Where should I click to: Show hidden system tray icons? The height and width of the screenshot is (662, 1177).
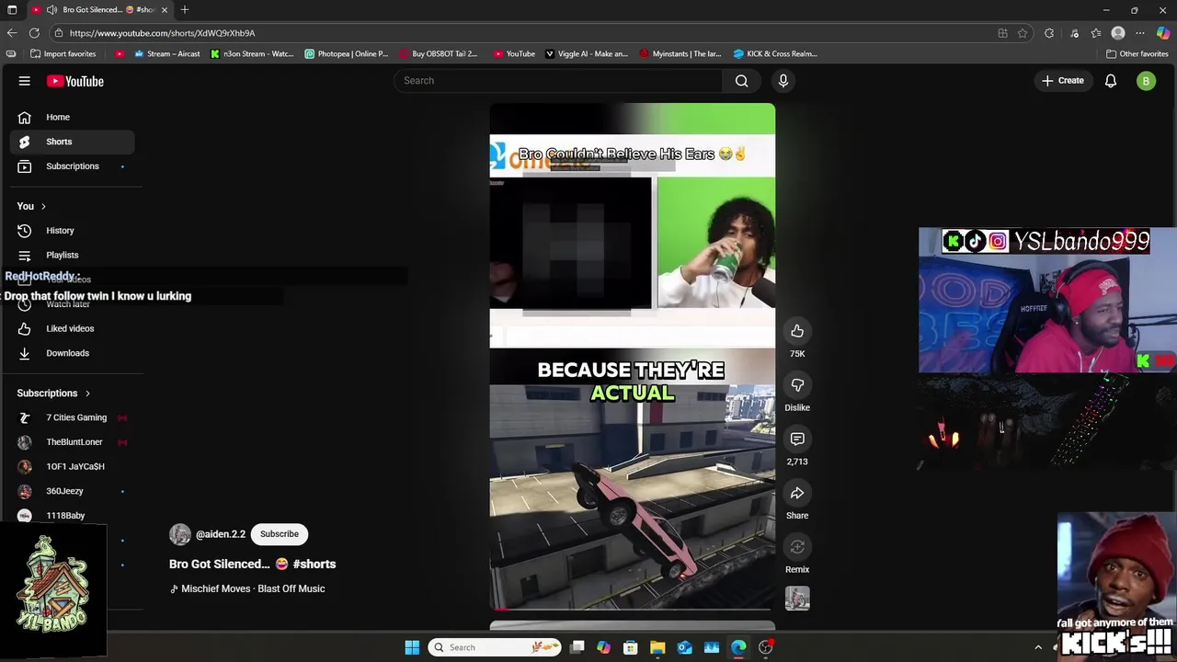tap(1038, 647)
